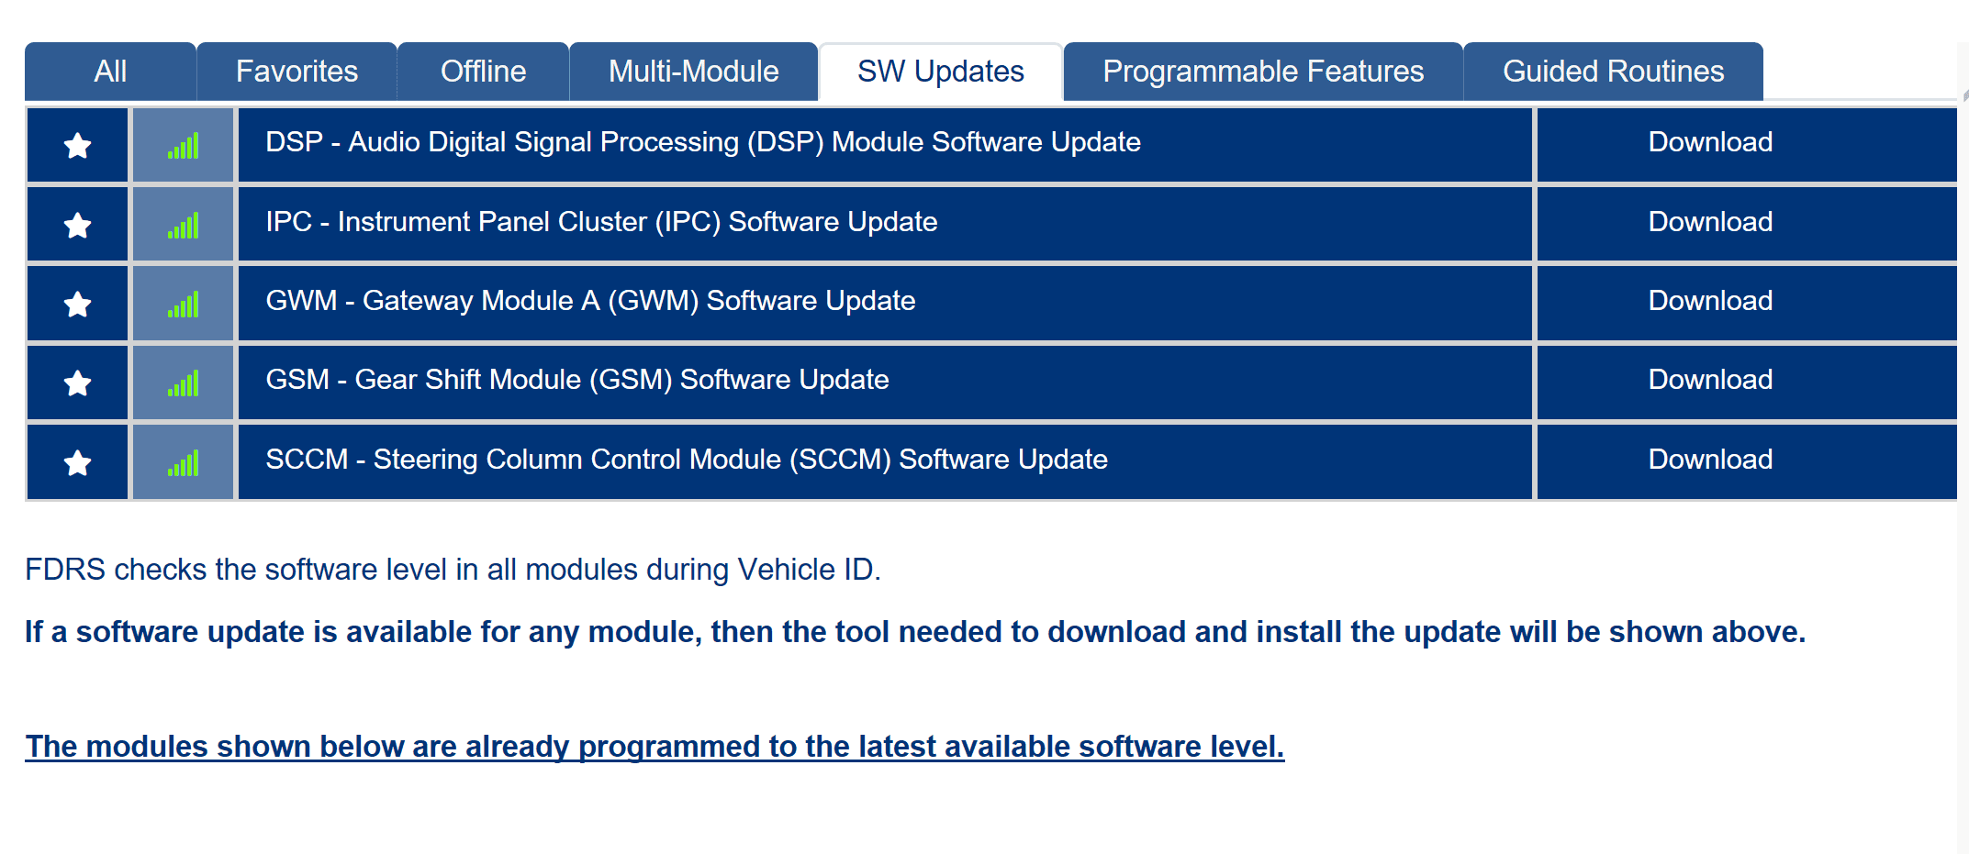Viewport: 1969px width, 854px height.
Task: Toggle favorite star for the IPC software update
Action: (77, 224)
